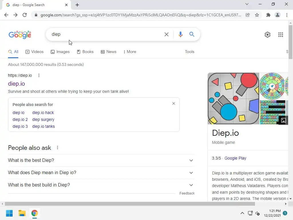
Task: Switch to Videos results
Action: point(35,52)
